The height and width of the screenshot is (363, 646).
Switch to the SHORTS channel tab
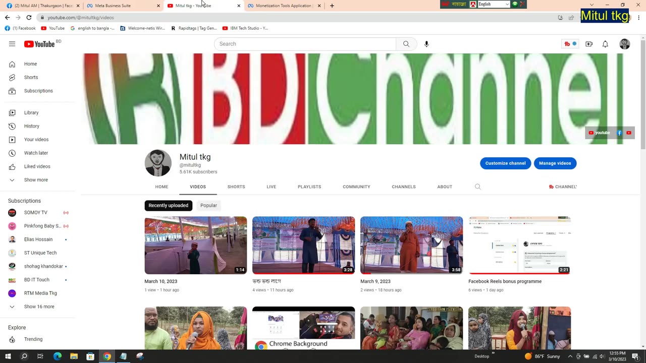tap(236, 187)
